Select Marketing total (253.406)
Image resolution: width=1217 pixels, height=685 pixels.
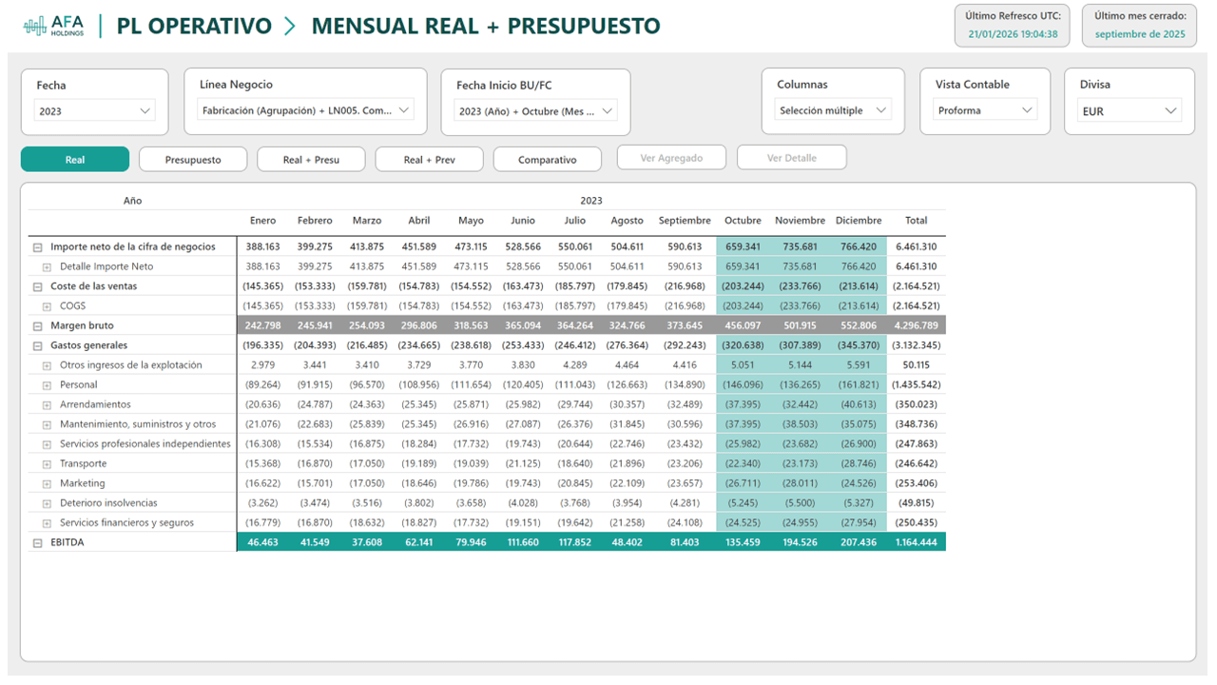pyautogui.click(x=916, y=483)
